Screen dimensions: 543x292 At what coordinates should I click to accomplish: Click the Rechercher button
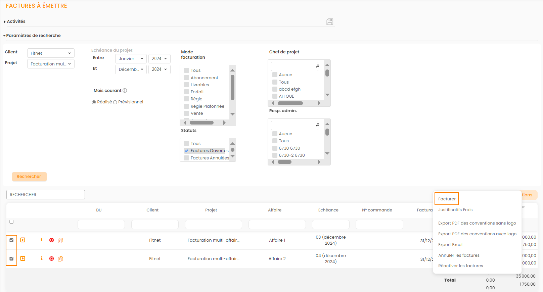click(29, 177)
